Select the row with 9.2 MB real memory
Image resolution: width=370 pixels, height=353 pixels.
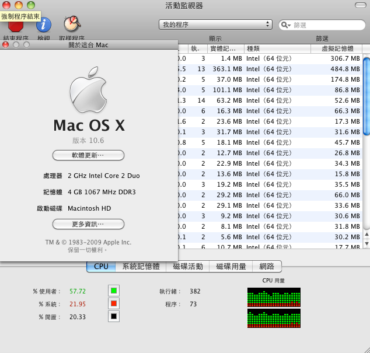[x=270, y=216]
